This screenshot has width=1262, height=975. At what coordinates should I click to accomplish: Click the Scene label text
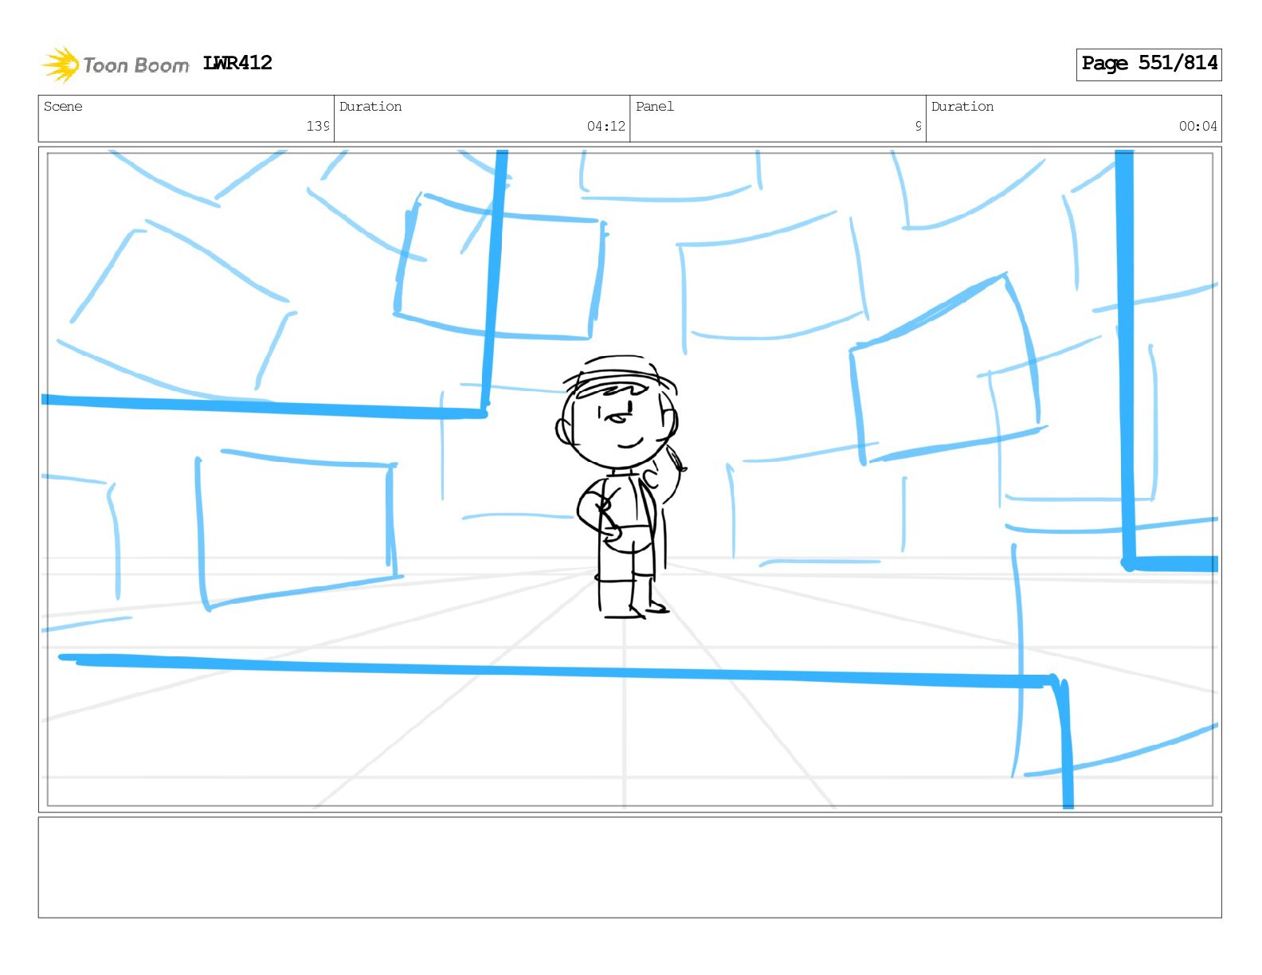tap(63, 107)
